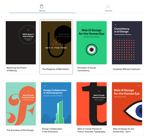Click the Ebooks book icon
The image size is (149, 137).
[x=42, y=6]
